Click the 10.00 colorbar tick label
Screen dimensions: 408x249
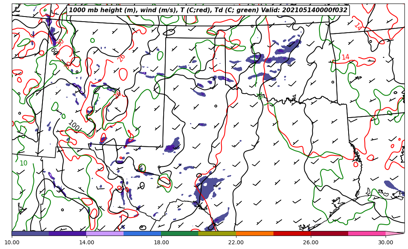click(12, 242)
